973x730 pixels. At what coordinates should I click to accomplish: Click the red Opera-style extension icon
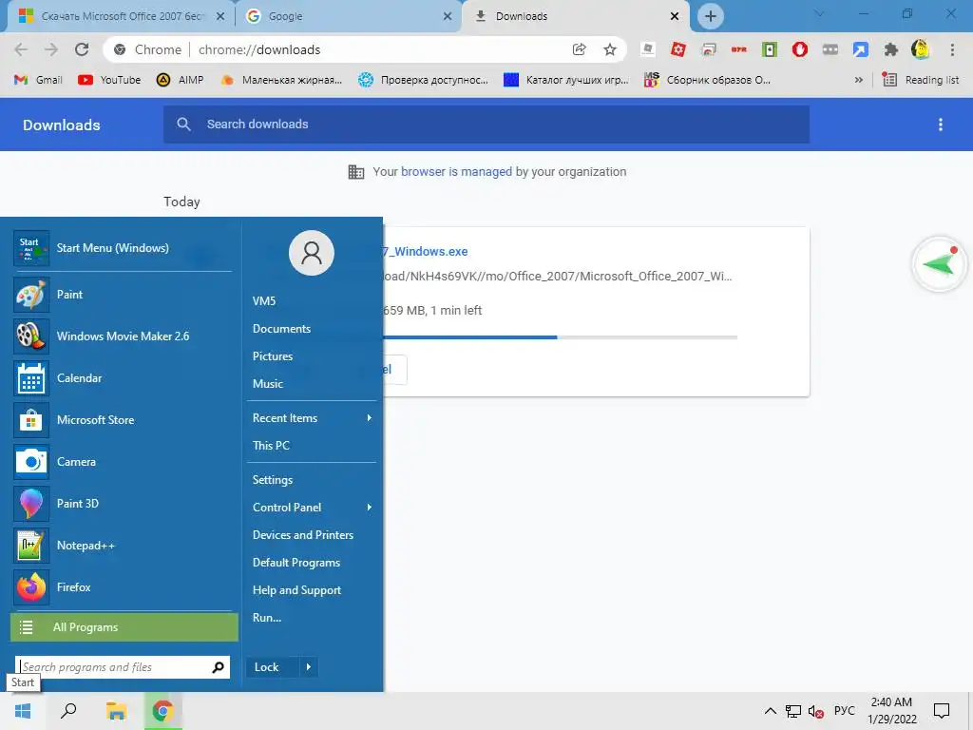(800, 49)
